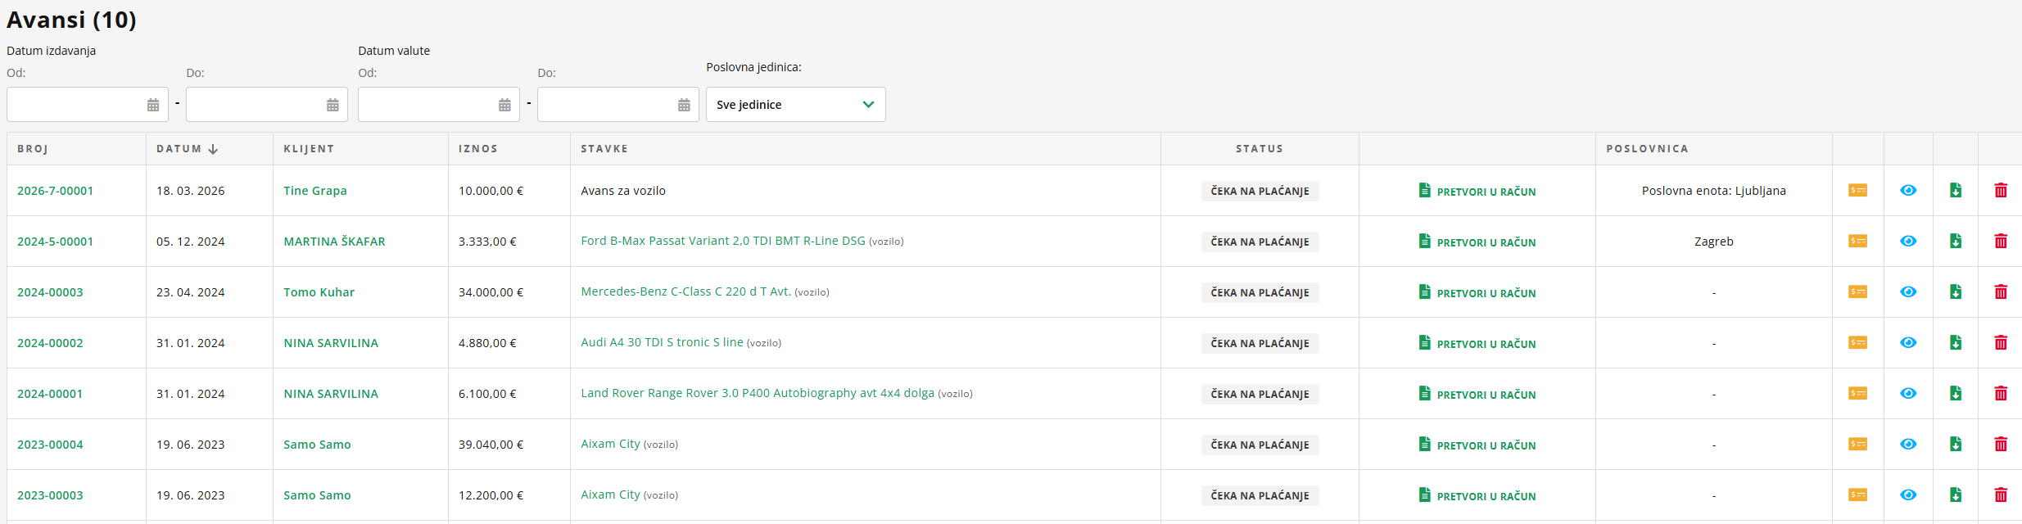Download document for advance 2023-00003
The width and height of the screenshot is (2022, 524).
tap(1955, 495)
